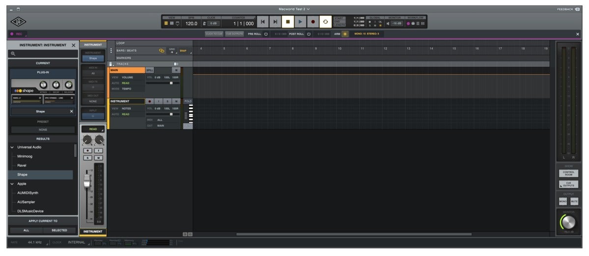Toggle the ARM button in the transport strip
Image resolution: width=589 pixels, height=256 pixels.
click(345, 34)
